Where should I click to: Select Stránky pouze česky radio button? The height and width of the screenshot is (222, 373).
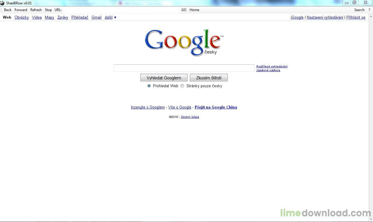tap(182, 86)
